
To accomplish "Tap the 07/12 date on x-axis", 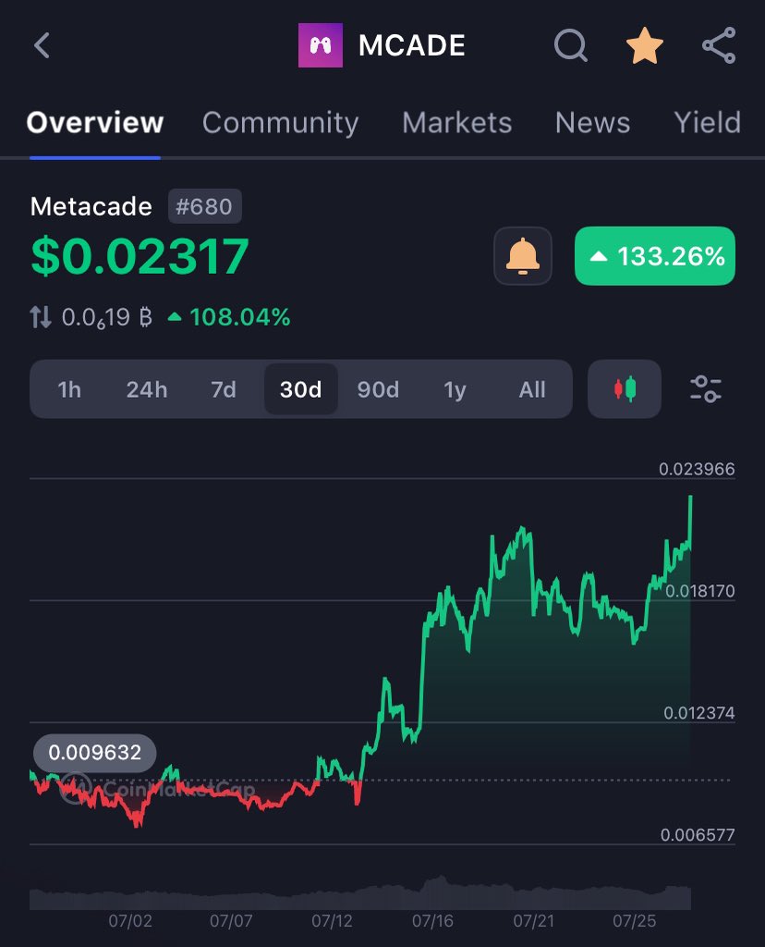I will click(x=332, y=921).
